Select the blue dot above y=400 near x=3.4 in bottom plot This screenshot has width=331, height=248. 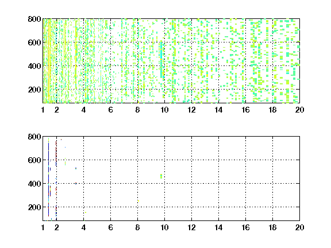point(76,168)
